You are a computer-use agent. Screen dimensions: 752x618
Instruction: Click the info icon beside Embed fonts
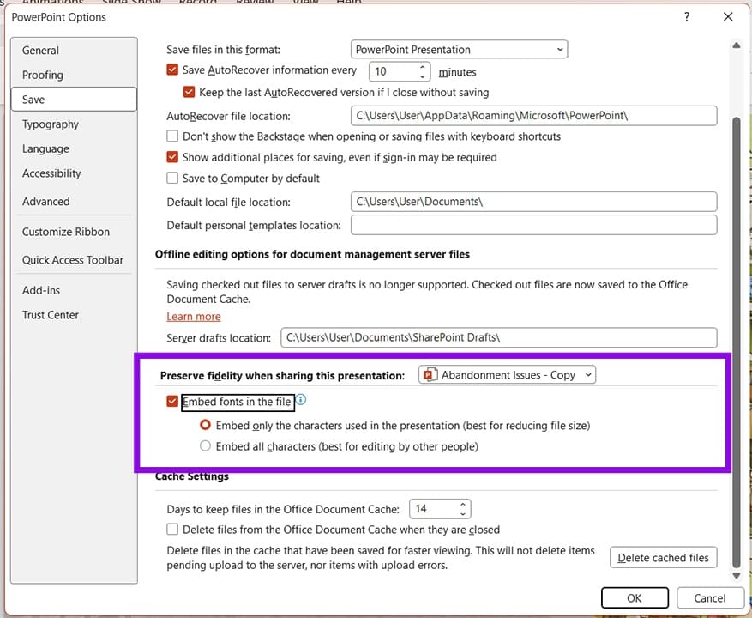pyautogui.click(x=301, y=399)
